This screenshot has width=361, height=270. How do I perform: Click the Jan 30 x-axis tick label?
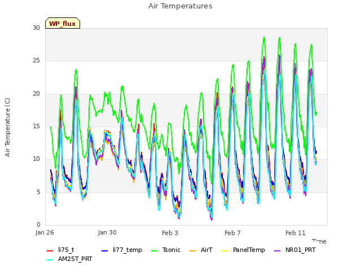click(x=107, y=232)
